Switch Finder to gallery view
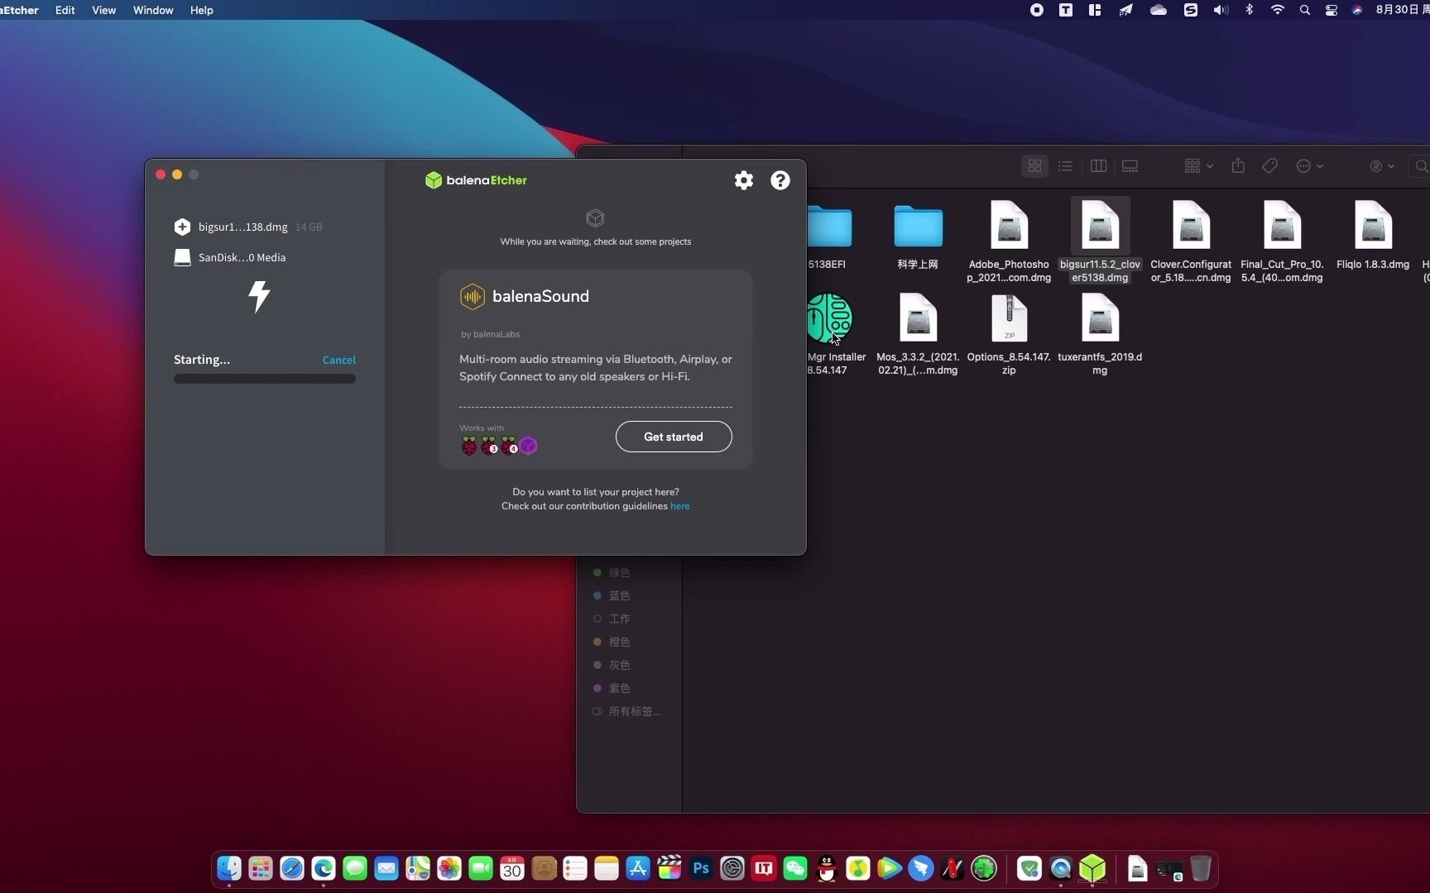 pyautogui.click(x=1130, y=166)
